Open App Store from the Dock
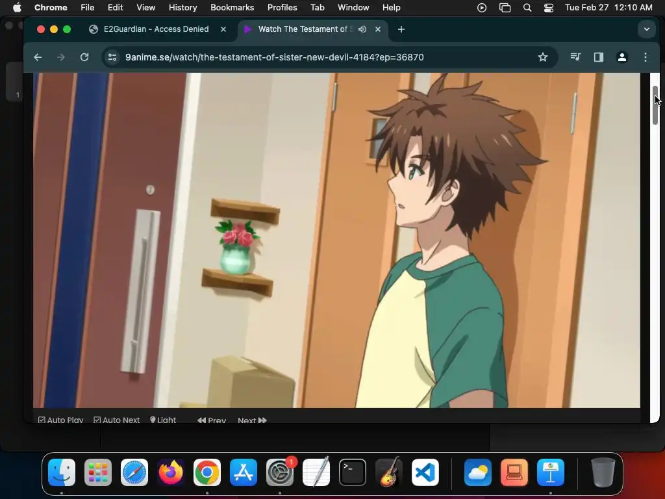 [244, 472]
